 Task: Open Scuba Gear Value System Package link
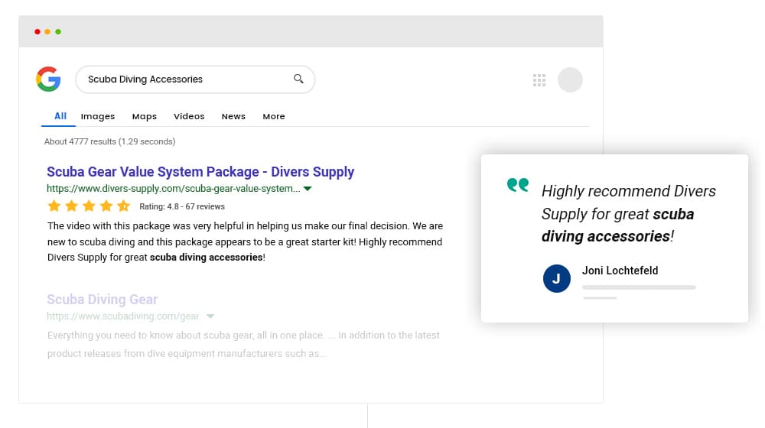pyautogui.click(x=200, y=172)
